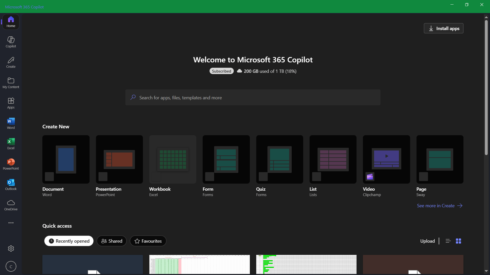This screenshot has height=275, width=490.
Task: Open My Content folder in sidebar
Action: click(11, 83)
